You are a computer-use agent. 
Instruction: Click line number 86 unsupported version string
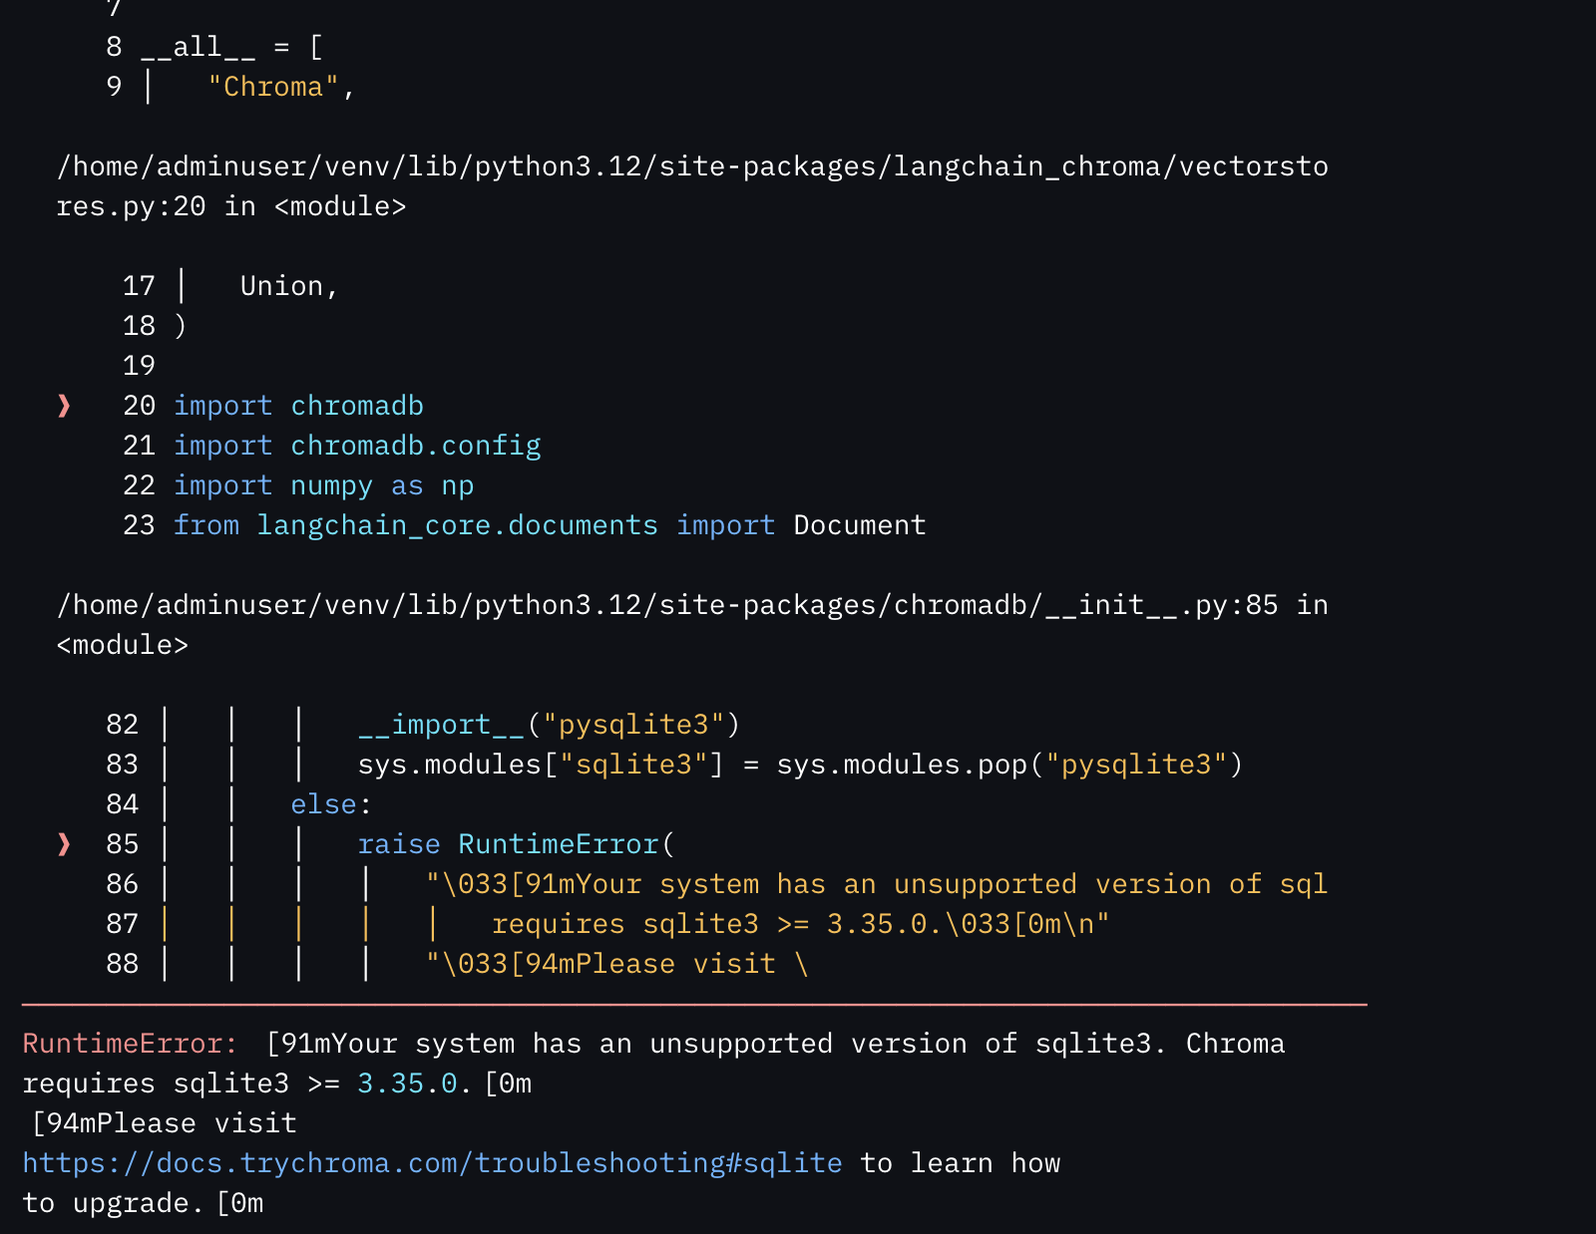877,884
